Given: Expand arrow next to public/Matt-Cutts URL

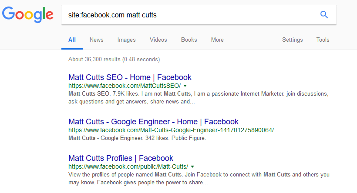Looking at the screenshot, I should click(192, 166).
